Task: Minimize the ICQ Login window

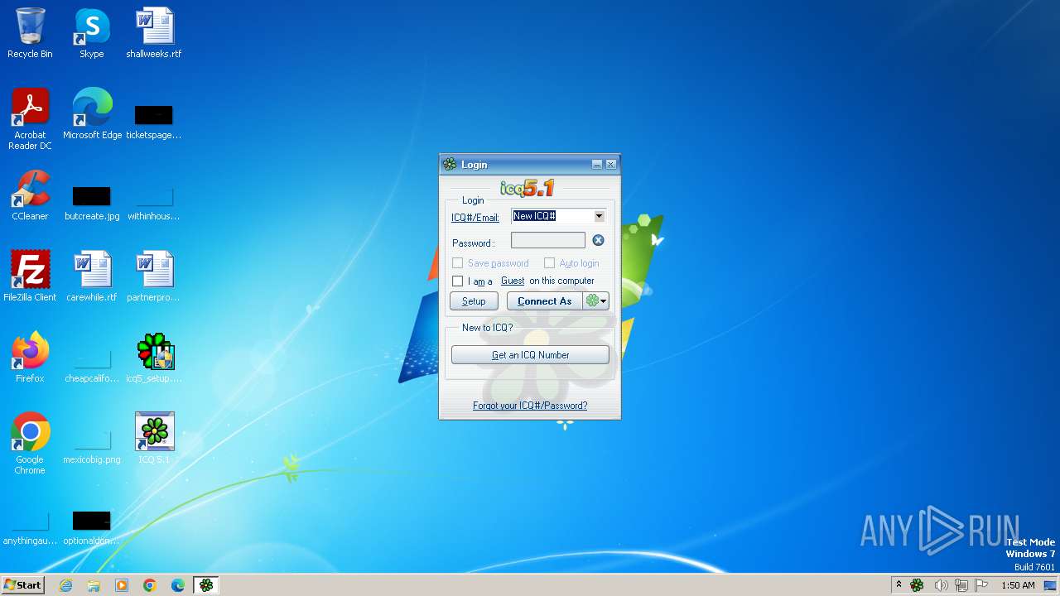Action: pyautogui.click(x=596, y=165)
